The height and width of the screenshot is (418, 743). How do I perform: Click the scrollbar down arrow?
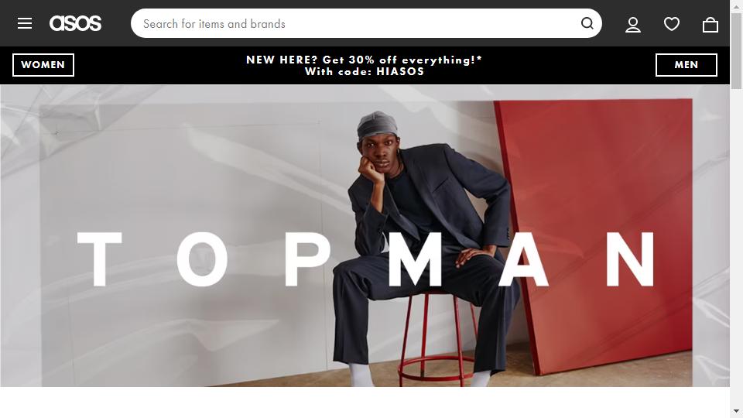tap(736, 411)
